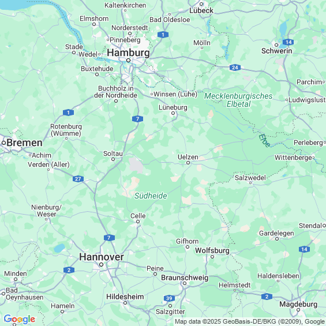Click the Uelzen town marker
Image resolution: width=326 pixels, height=326 pixels.
point(188,163)
